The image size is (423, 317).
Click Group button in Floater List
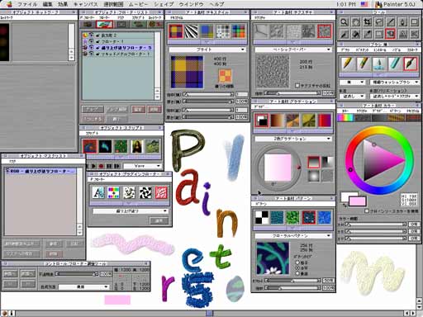(93, 110)
